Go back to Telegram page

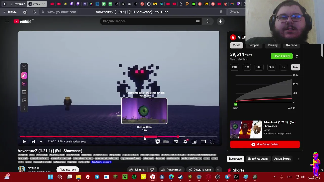point(10,12)
